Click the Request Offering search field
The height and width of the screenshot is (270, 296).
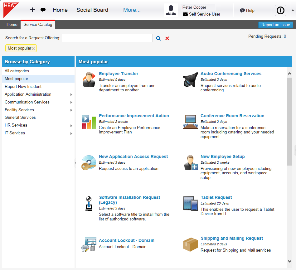pos(107,38)
